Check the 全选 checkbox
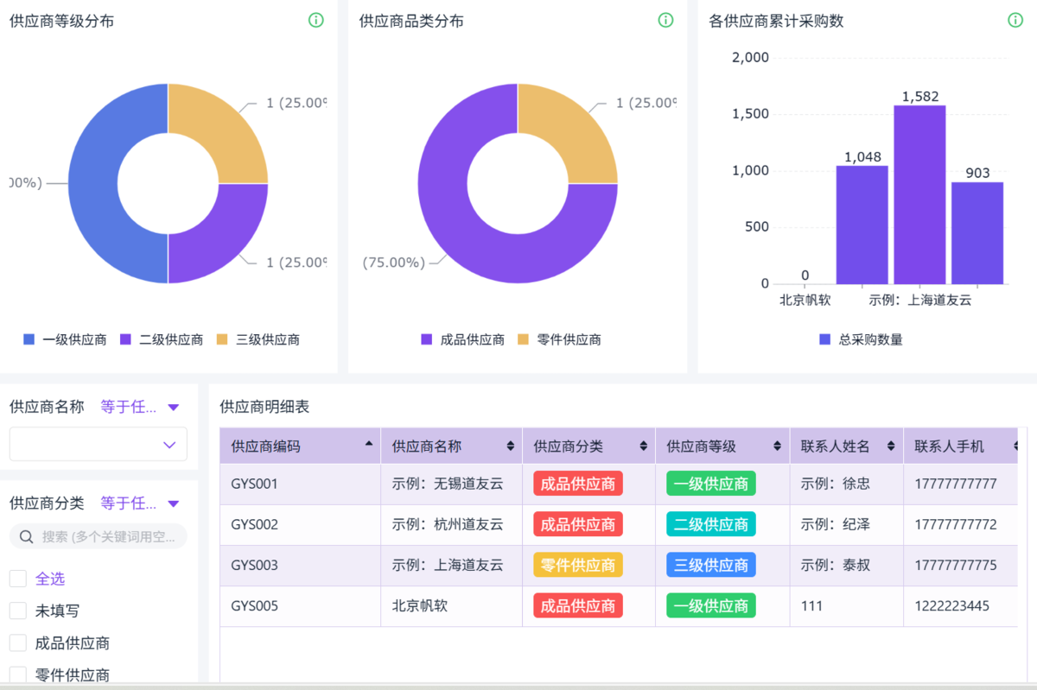This screenshot has width=1037, height=690. tap(18, 579)
